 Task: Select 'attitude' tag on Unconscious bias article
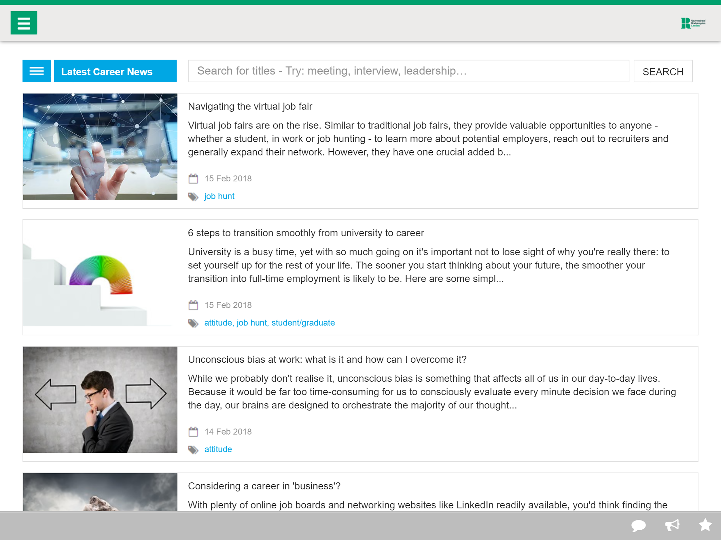click(218, 450)
